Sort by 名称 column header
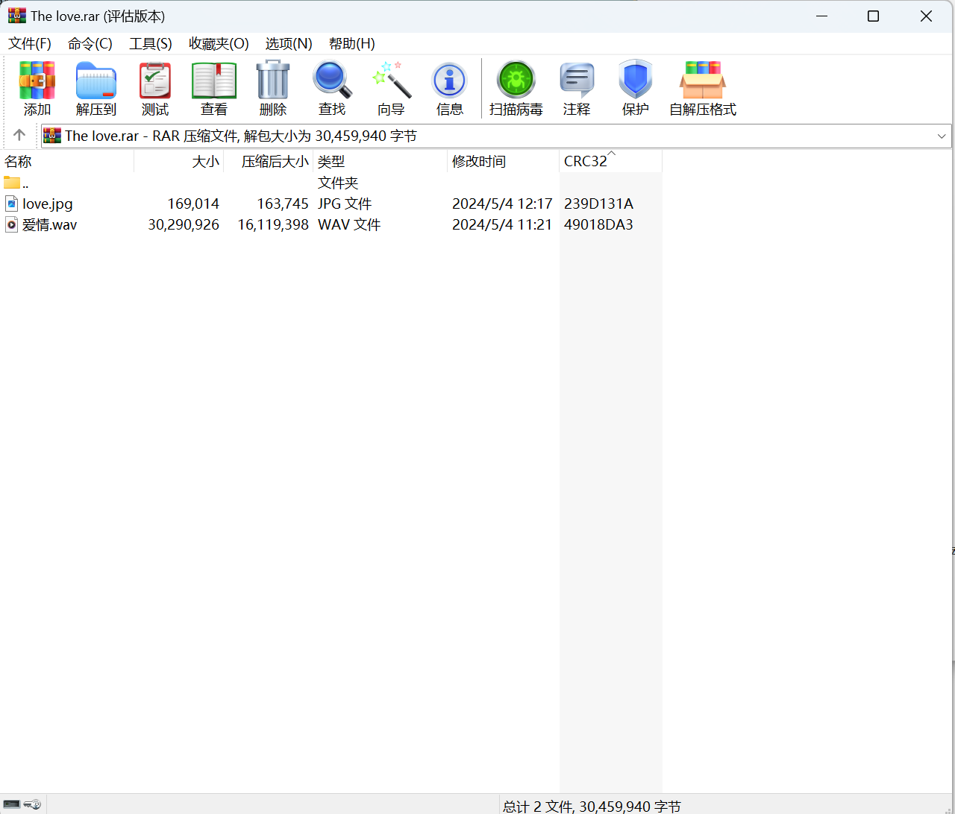 tap(67, 161)
